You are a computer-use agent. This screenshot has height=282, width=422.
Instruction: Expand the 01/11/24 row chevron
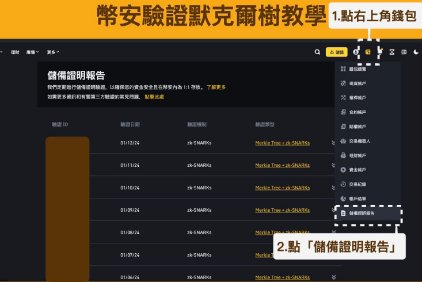[x=333, y=165]
